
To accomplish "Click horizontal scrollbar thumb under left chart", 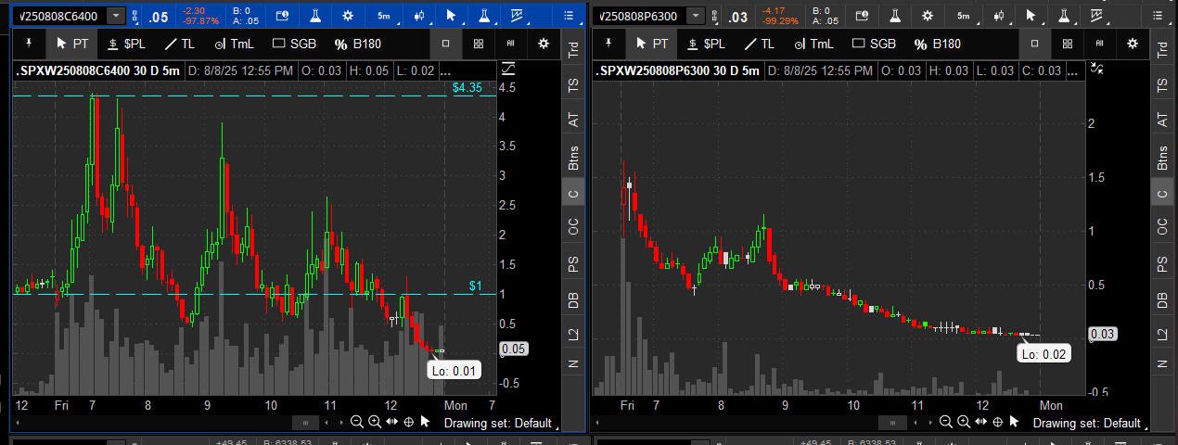I will pos(305,422).
